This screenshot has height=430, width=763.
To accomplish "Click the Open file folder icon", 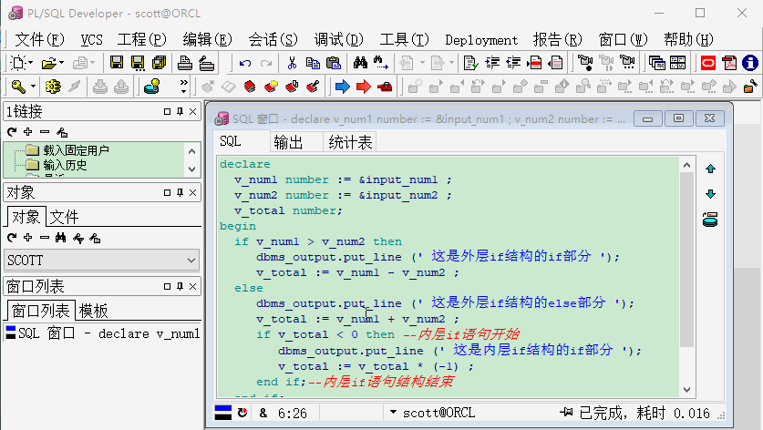I will point(49,63).
